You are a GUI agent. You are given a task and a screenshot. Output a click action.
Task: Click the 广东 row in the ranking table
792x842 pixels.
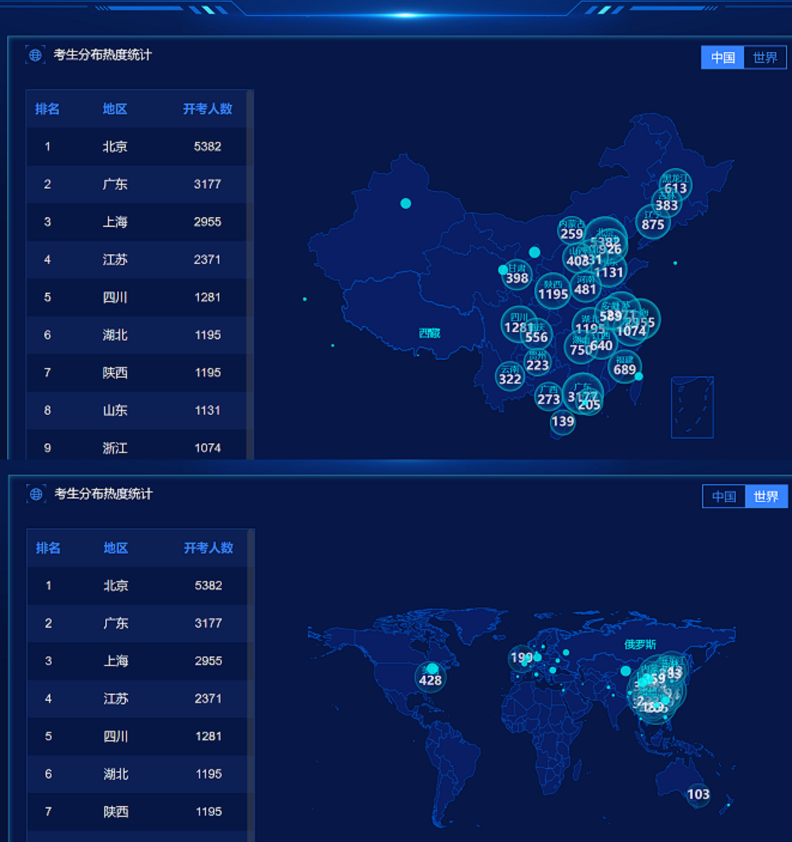(137, 184)
